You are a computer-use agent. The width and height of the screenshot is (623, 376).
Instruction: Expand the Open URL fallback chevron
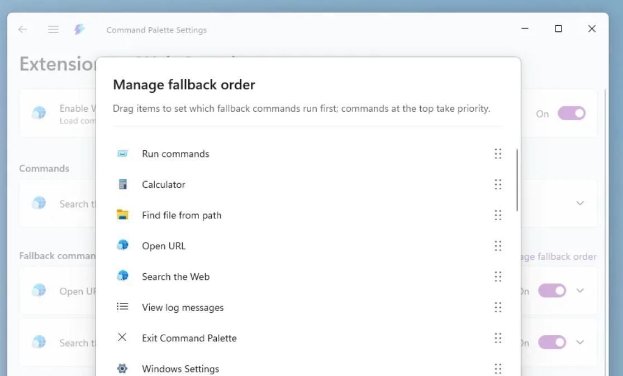(x=580, y=291)
